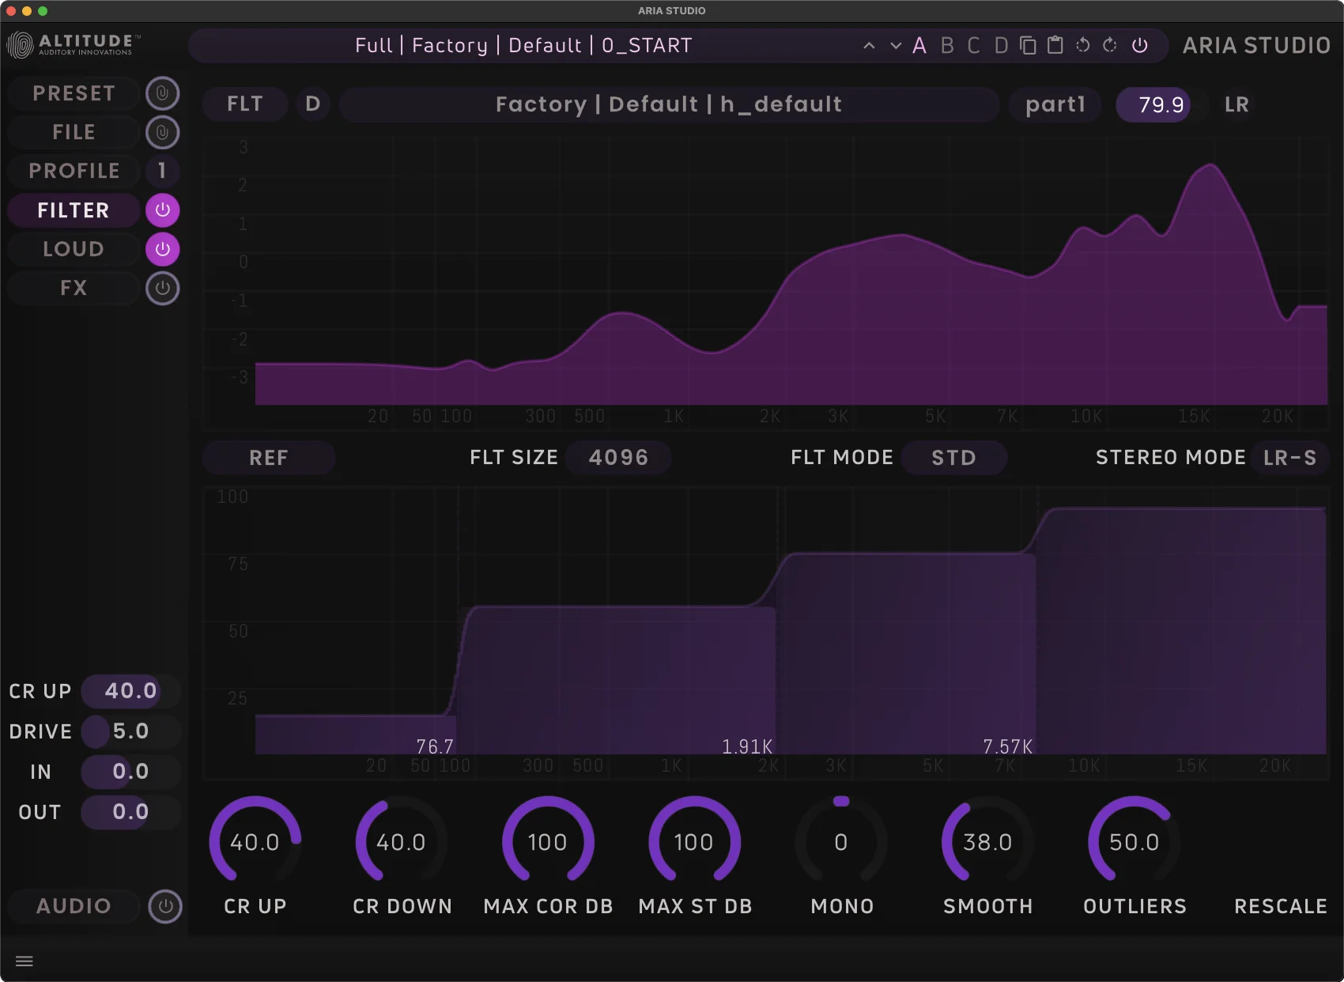Toggle the global plugin bypass power icon
Viewport: 1344px width, 982px height.
1140,45
